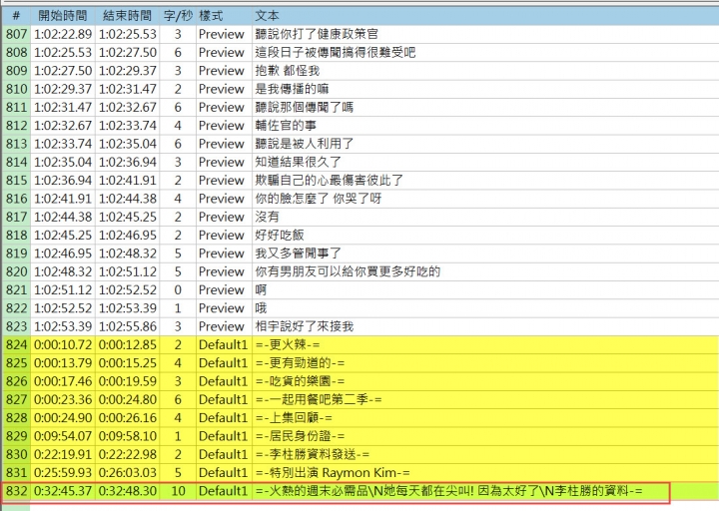719x511 pixels.
Task: Select line 你有男朋友可以給你買更多好吃的
Action: [348, 271]
